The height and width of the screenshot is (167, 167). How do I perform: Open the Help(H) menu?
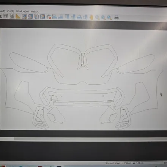click(x=35, y=11)
